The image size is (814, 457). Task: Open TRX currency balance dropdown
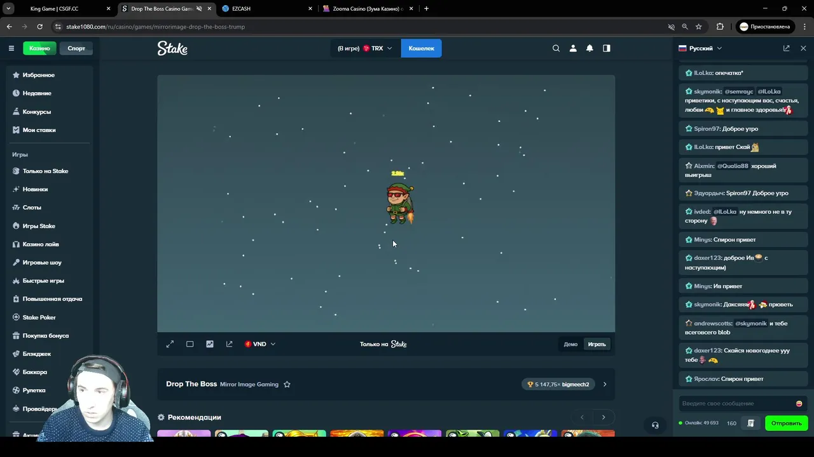[365, 48]
